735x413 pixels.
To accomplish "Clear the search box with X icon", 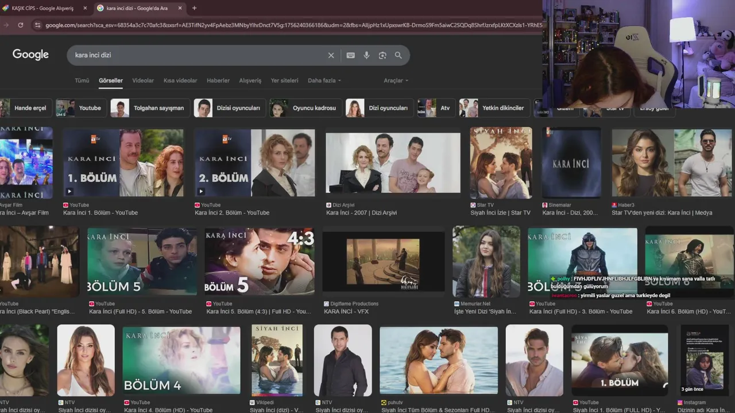I will coord(331,56).
